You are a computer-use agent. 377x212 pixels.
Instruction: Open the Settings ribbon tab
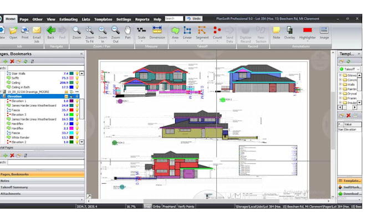124,19
